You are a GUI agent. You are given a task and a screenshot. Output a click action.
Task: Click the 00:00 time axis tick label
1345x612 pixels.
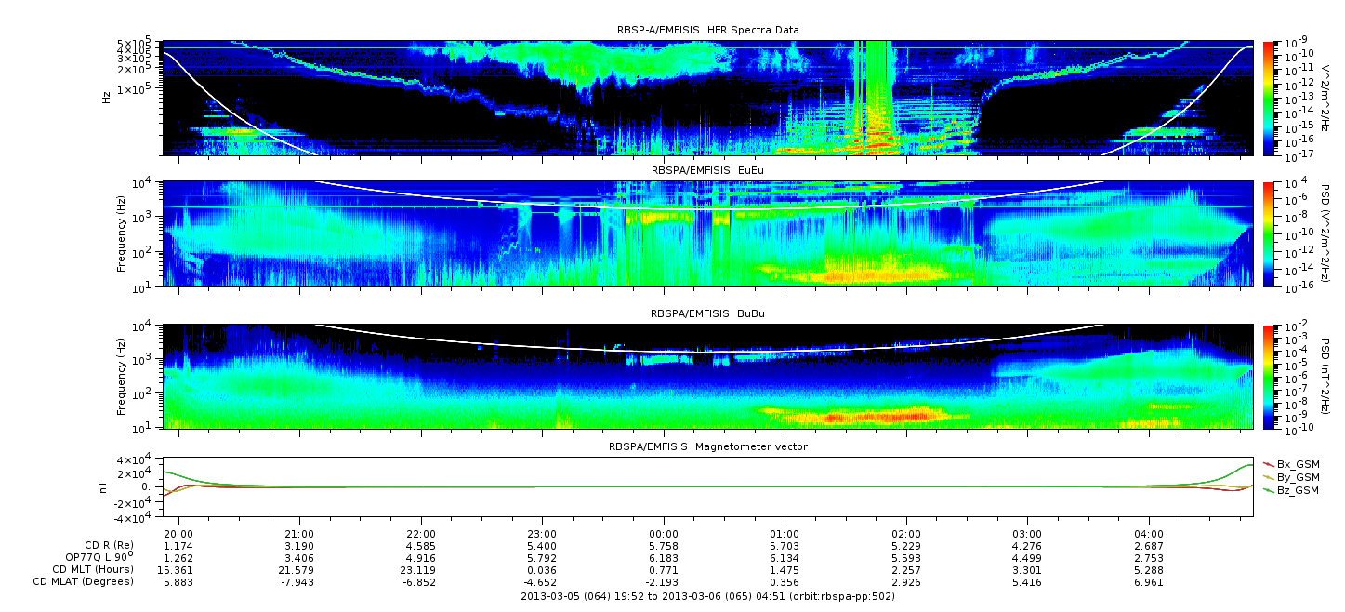(x=663, y=535)
